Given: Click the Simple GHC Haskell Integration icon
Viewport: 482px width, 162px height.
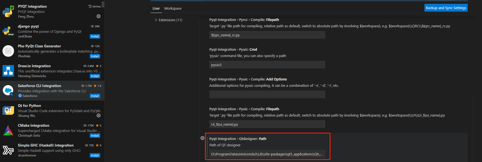Looking at the screenshot, I should [x=8, y=150].
